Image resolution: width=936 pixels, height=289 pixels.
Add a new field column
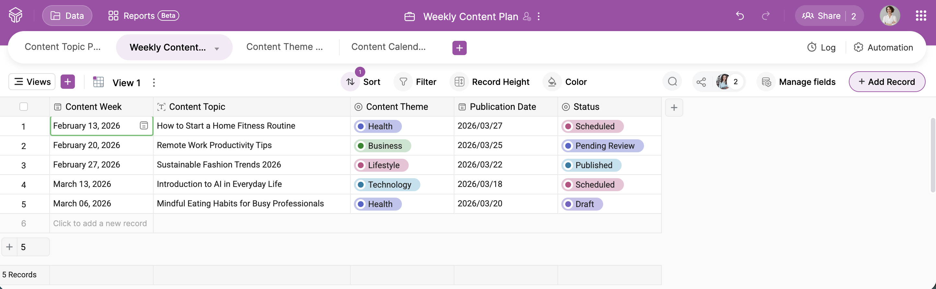tap(674, 108)
